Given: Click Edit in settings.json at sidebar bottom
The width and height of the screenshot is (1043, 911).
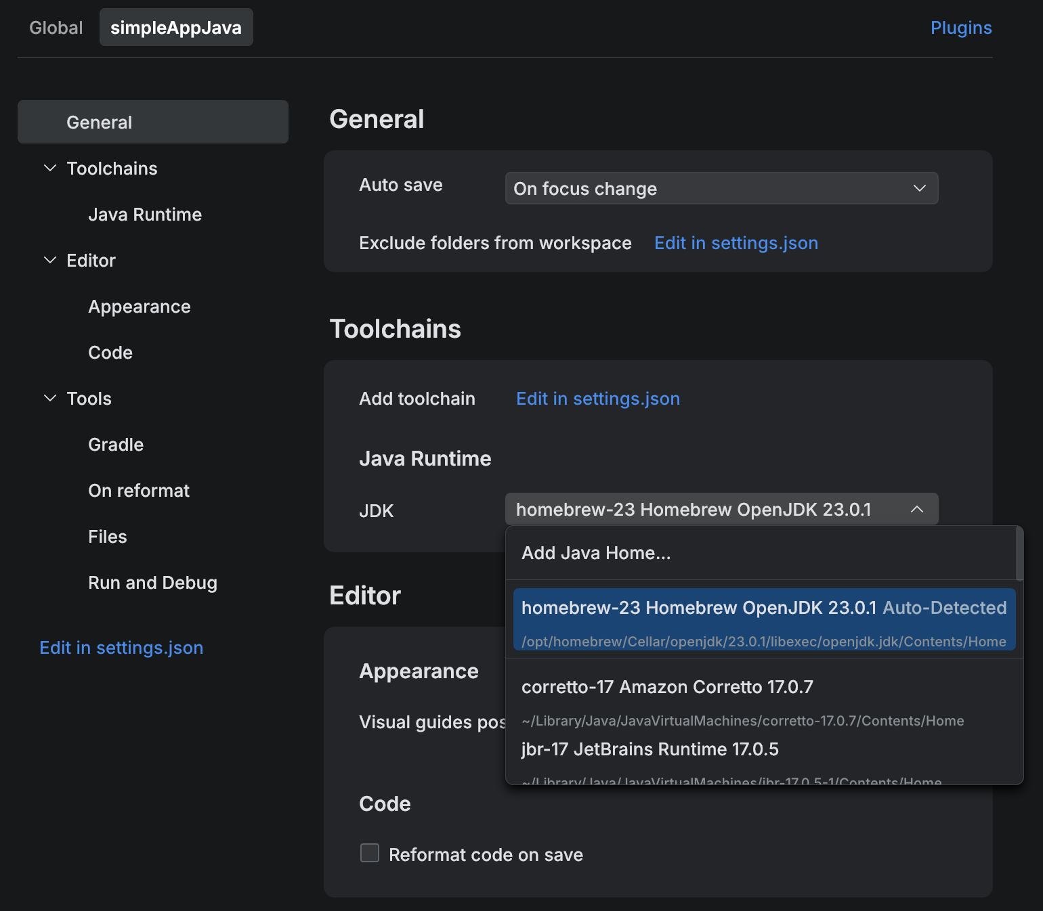Looking at the screenshot, I should [x=121, y=647].
